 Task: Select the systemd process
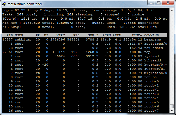[x=151, y=56]
